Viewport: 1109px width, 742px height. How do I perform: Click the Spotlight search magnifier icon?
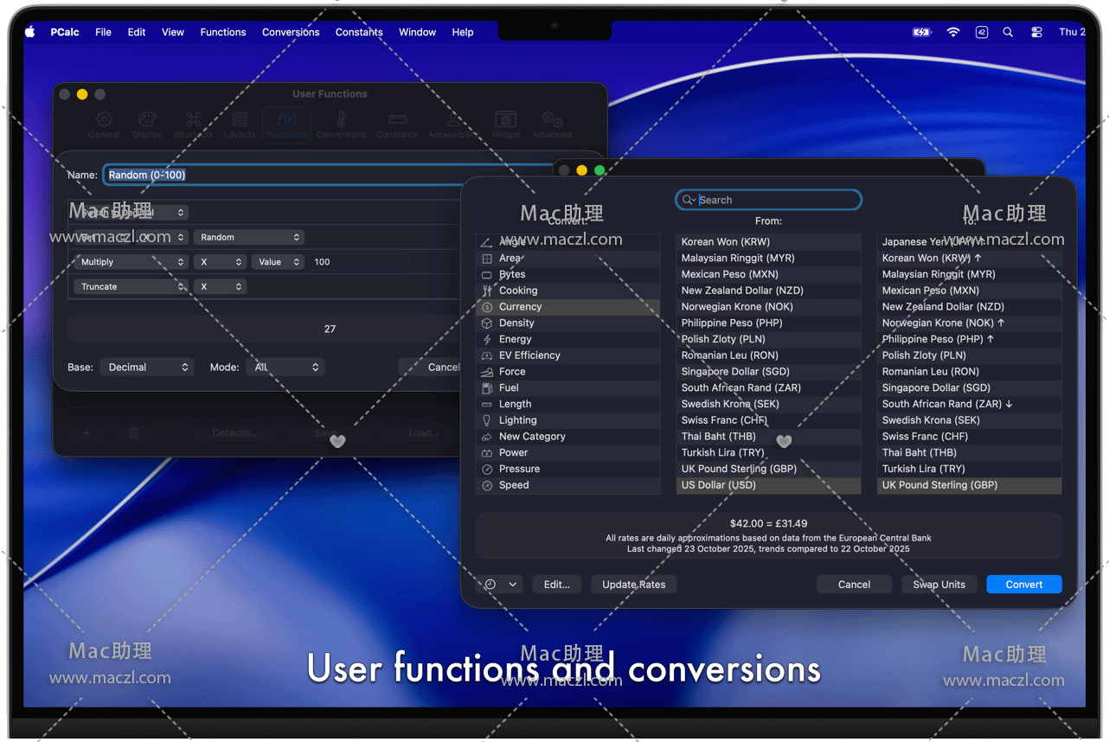point(1008,32)
